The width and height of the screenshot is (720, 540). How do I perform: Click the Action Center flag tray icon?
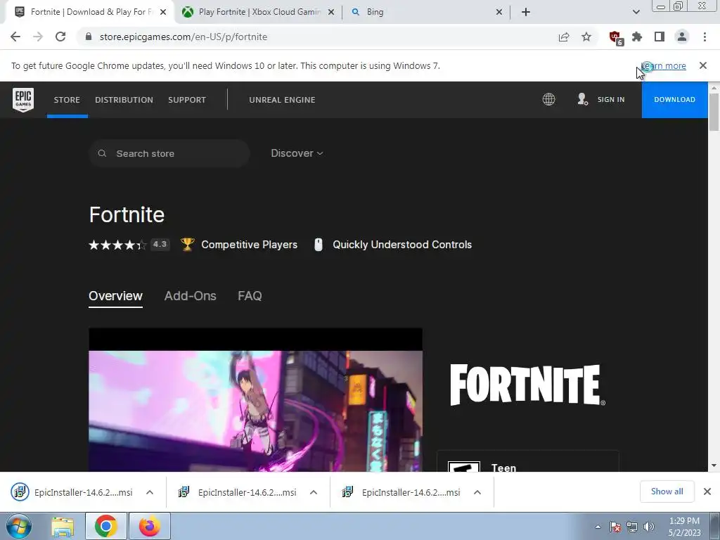point(615,527)
